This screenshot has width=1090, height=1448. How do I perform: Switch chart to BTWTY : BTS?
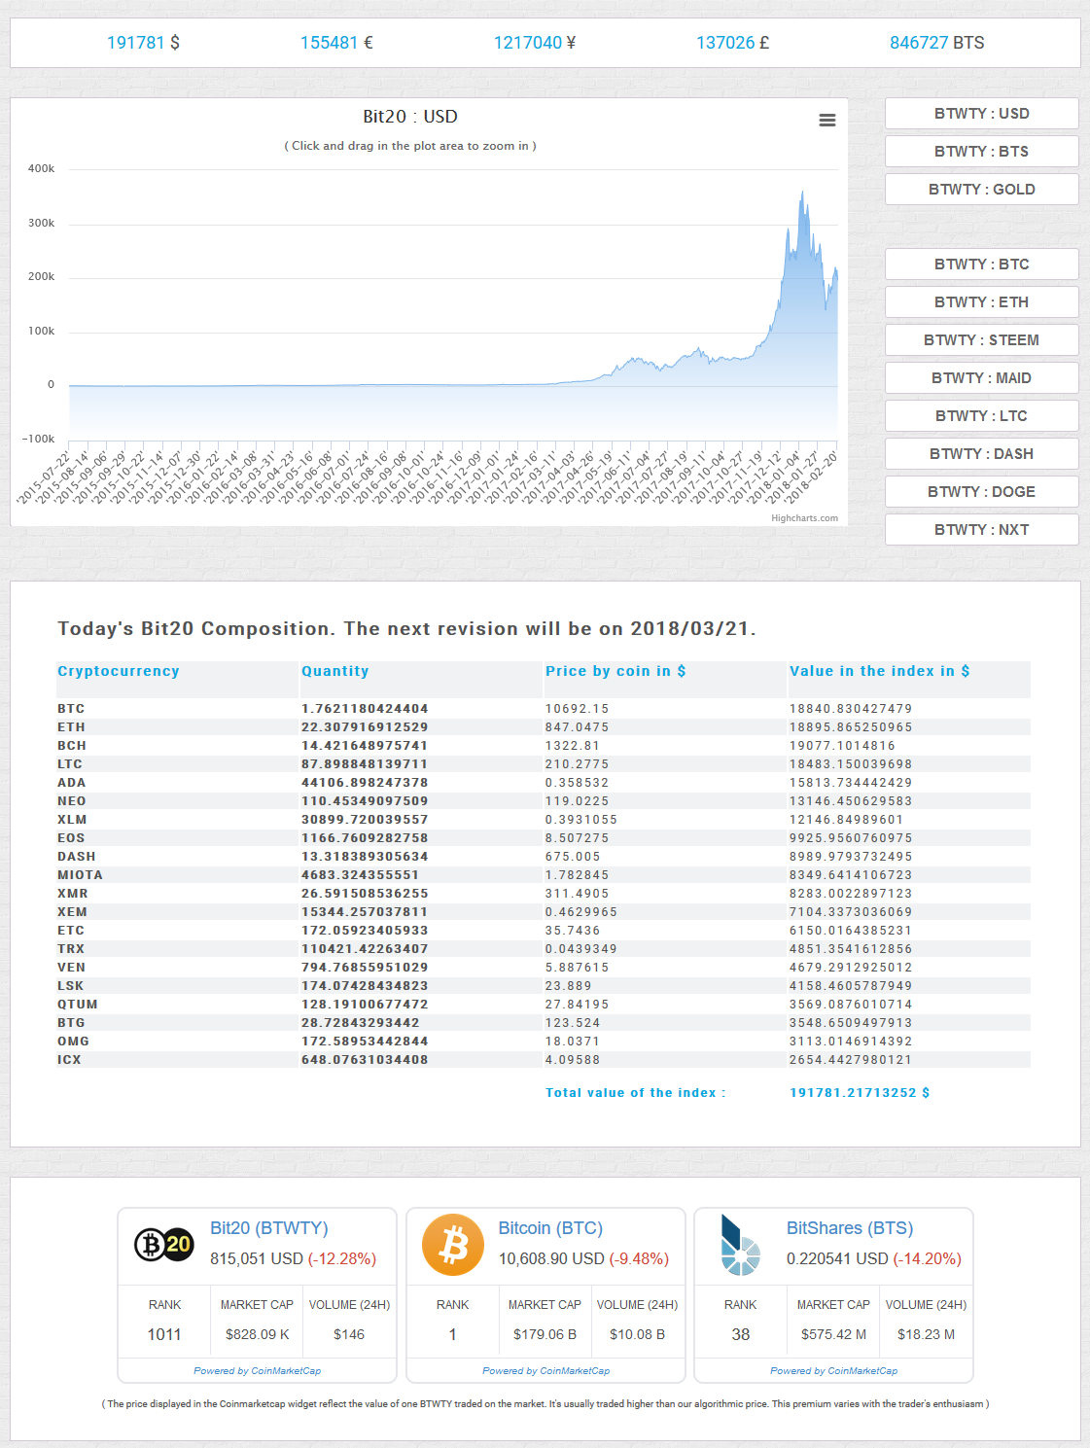tap(982, 152)
